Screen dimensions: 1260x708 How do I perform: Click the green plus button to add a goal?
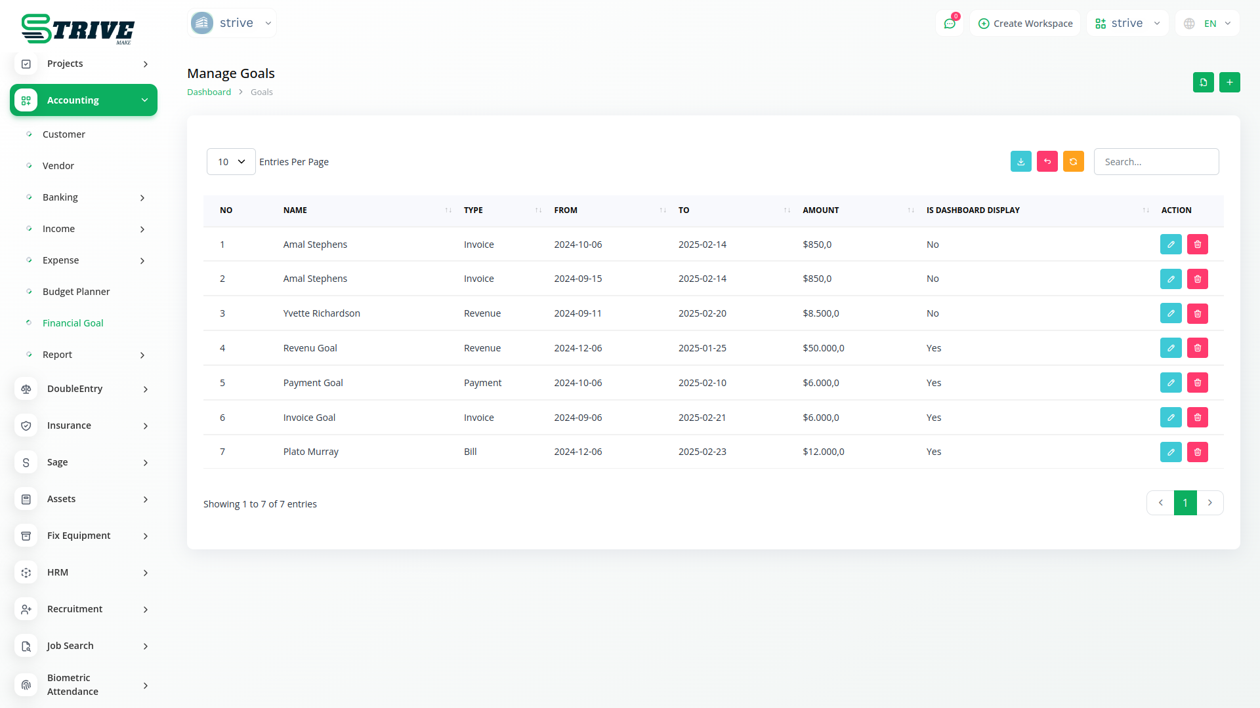pyautogui.click(x=1229, y=83)
